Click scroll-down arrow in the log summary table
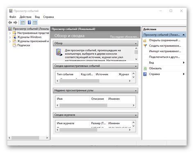Viewport: 194px width, 153px height. [133, 126]
